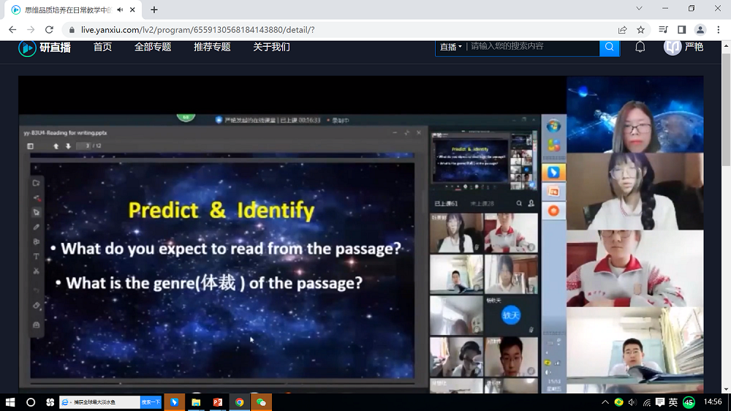731x411 pixels.
Task: Bookmark this page with the star icon
Action: click(x=641, y=30)
